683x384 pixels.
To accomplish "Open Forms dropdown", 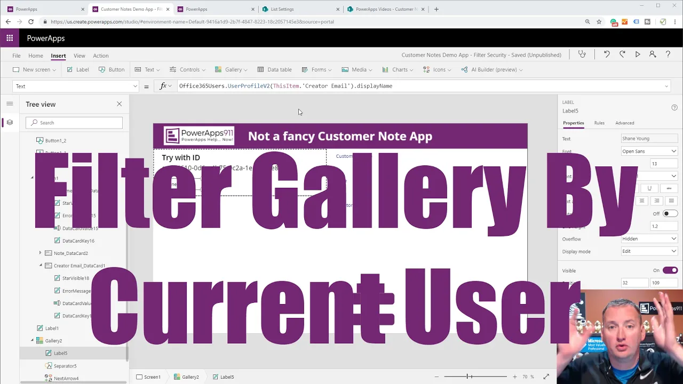I will point(316,69).
